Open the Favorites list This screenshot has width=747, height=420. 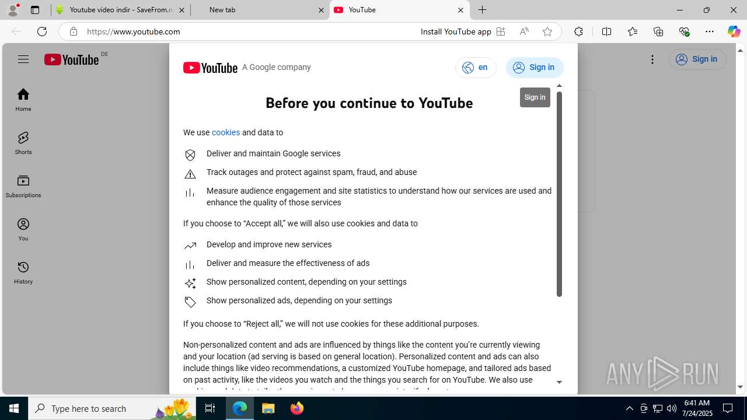pyautogui.click(x=633, y=32)
